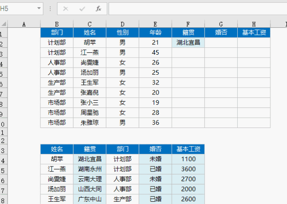Viewport: 287px width, 204px height.
Task: Click the 基本工资 header in the lower table
Action: tap(188, 149)
